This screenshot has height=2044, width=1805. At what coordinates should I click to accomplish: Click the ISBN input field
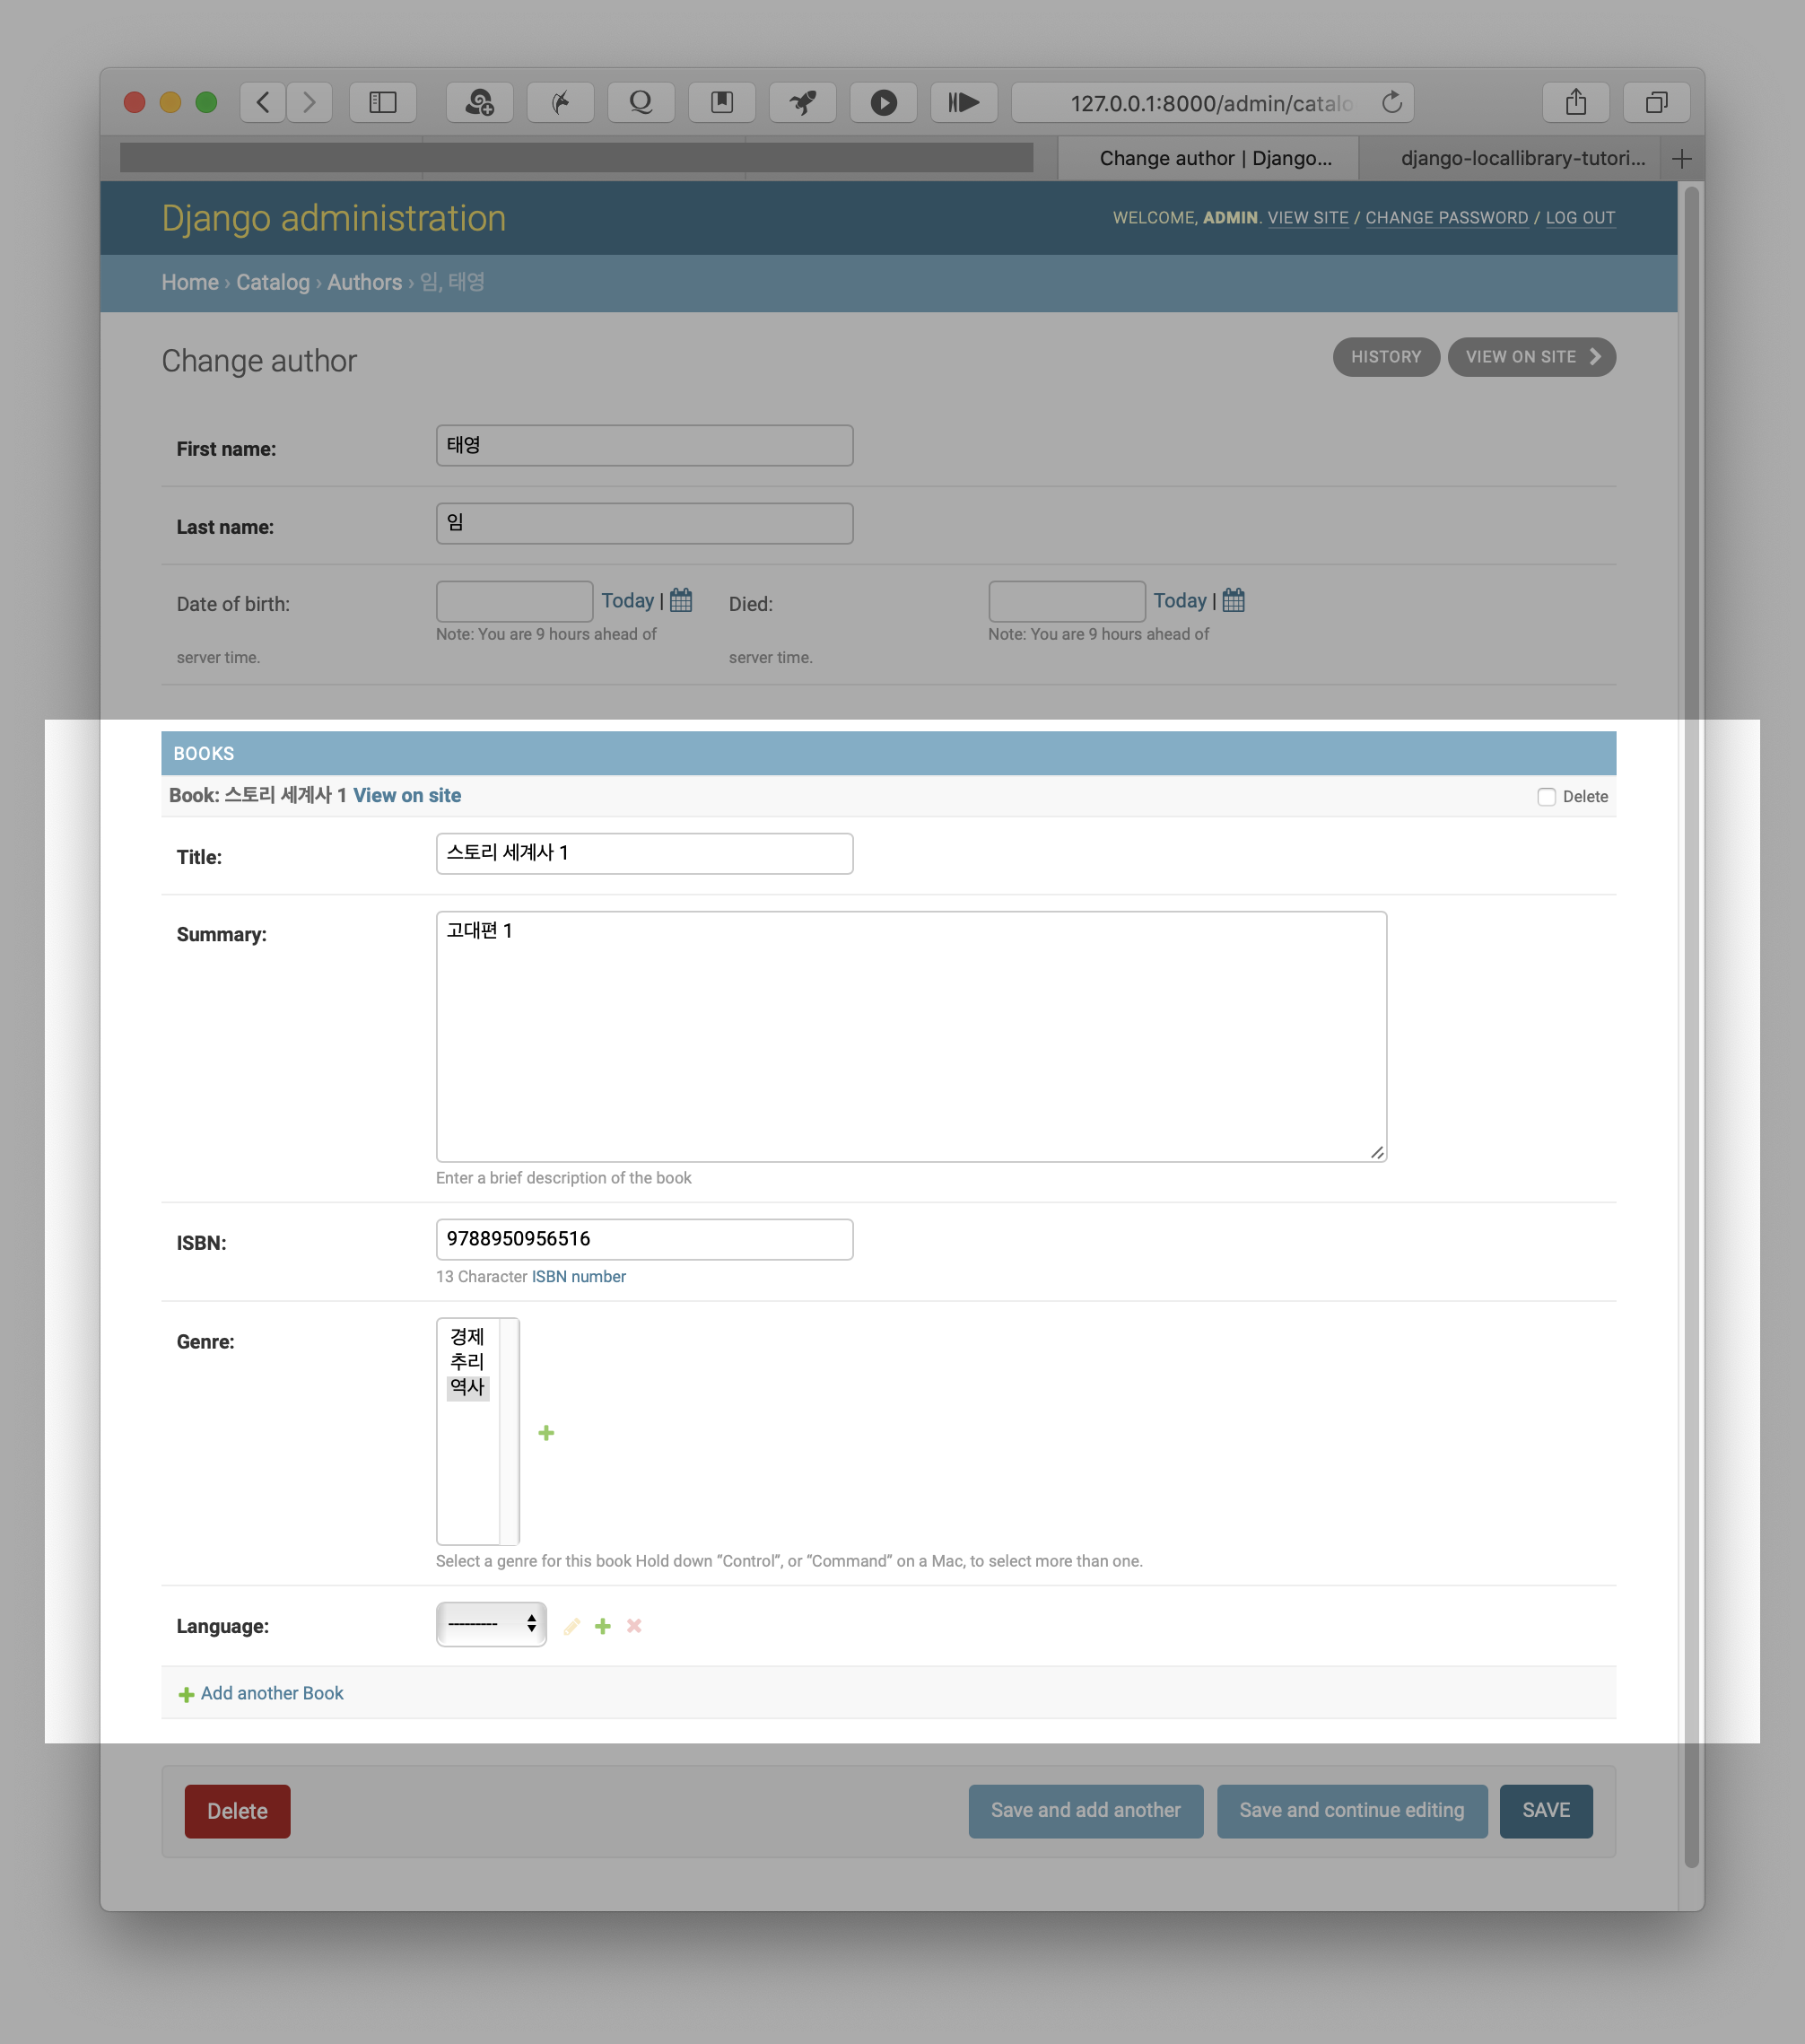644,1239
